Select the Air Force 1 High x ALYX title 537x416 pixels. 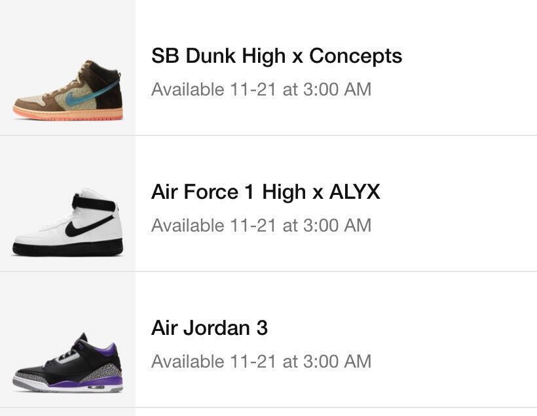coord(265,192)
